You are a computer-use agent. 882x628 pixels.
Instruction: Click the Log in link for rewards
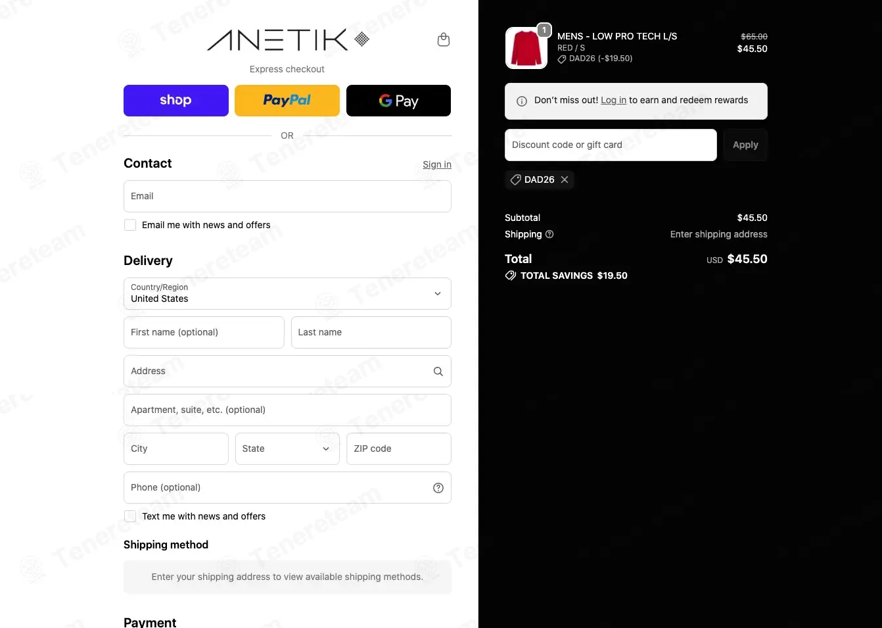point(613,100)
